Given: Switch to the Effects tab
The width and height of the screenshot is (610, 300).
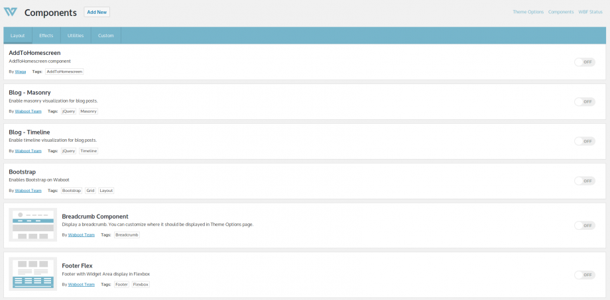Looking at the screenshot, I should pyautogui.click(x=46, y=35).
